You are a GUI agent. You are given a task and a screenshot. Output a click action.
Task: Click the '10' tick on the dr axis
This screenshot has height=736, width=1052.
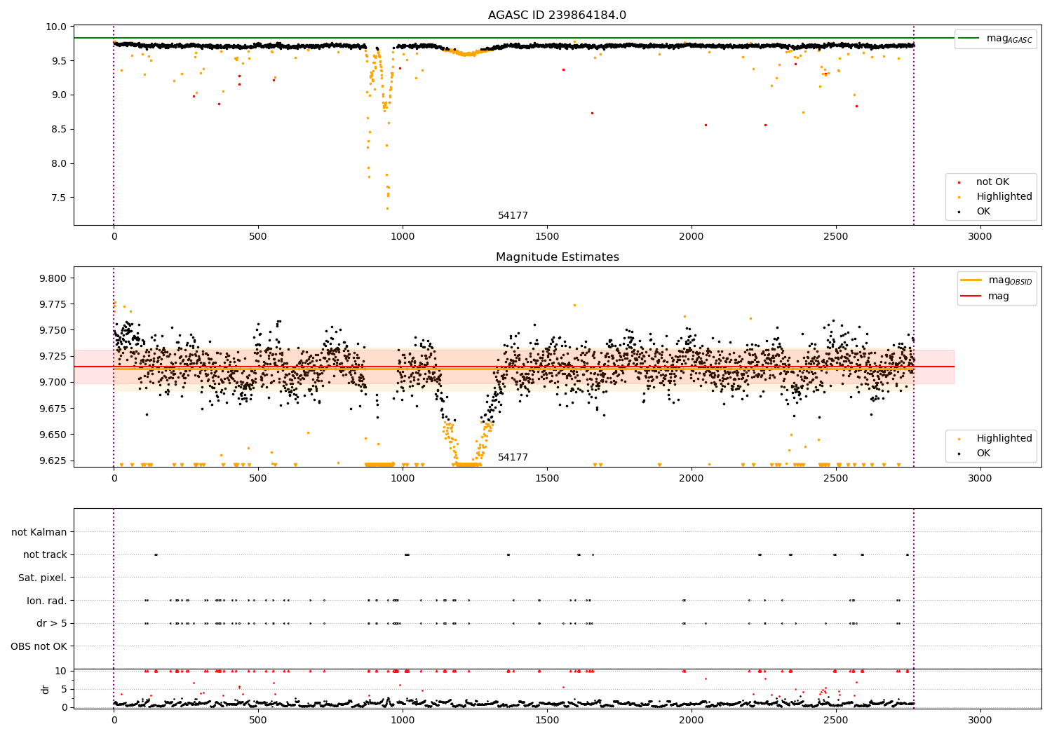tap(62, 671)
